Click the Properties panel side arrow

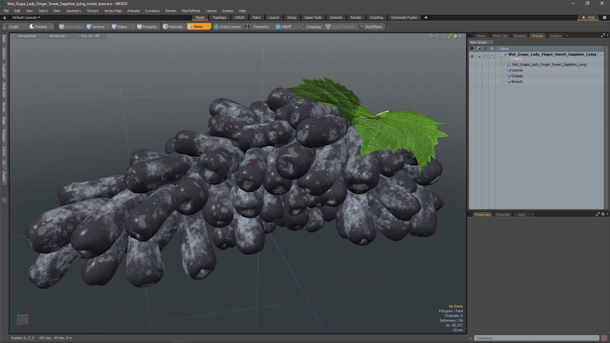click(x=607, y=214)
